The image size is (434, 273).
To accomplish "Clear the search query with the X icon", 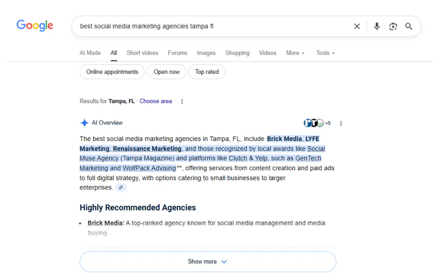I will click(357, 26).
